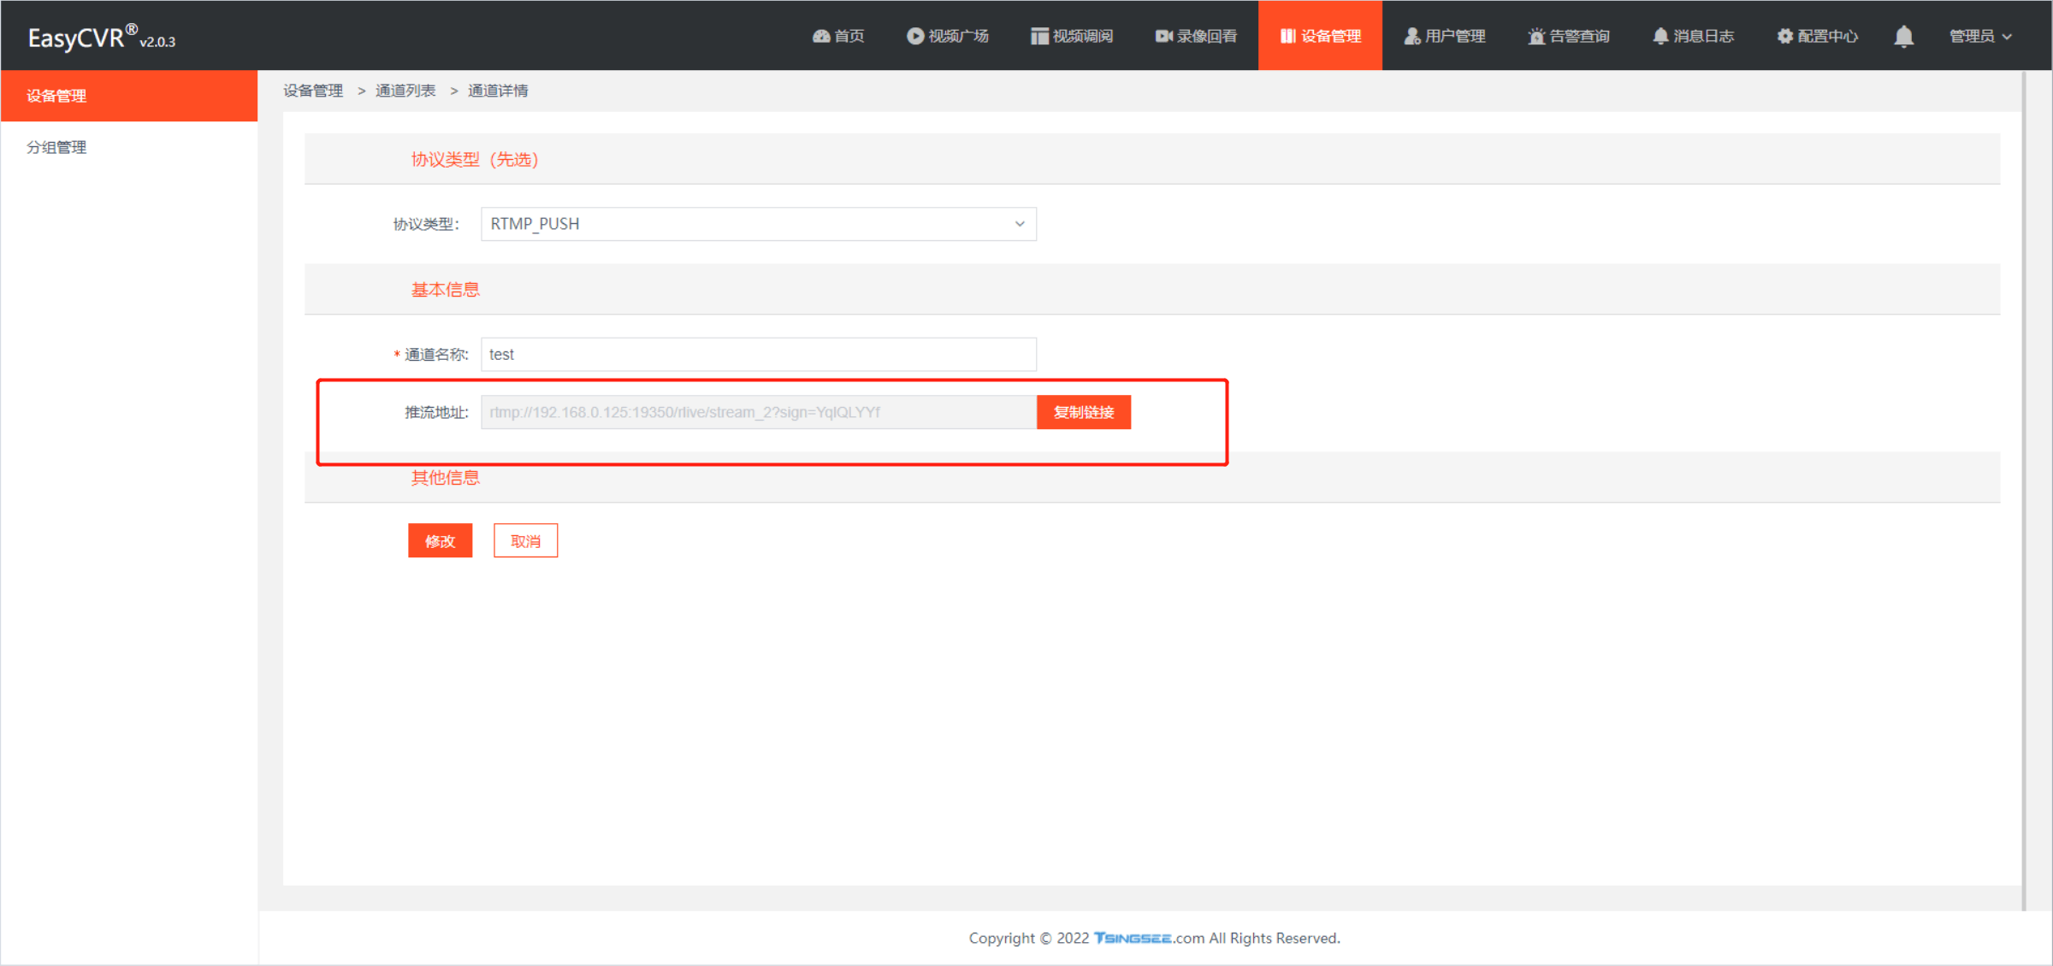Click the 取消 cancel button
2053x966 pixels.
525,541
